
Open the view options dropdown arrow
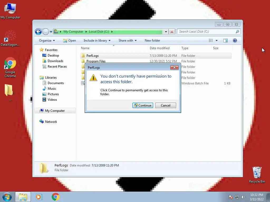(x=217, y=41)
